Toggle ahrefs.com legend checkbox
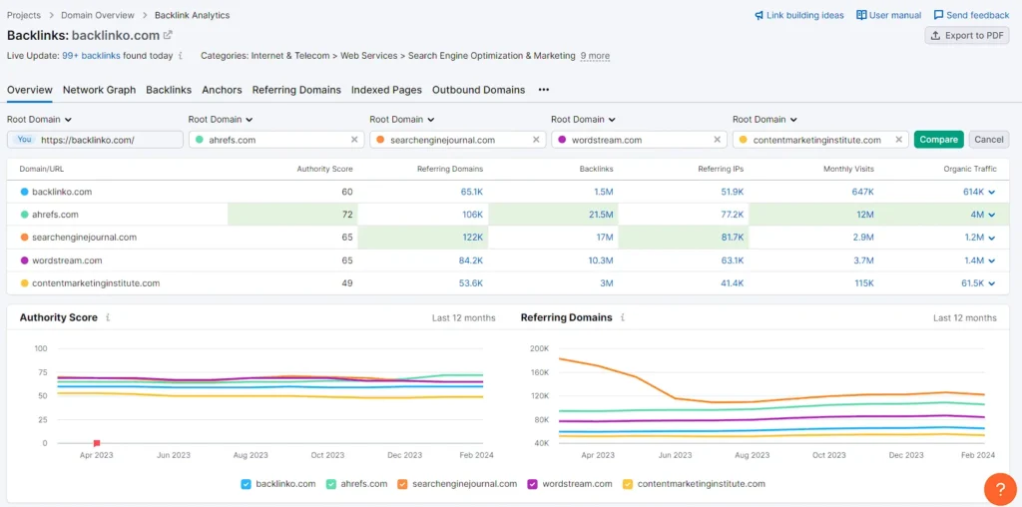This screenshot has height=507, width=1022. [x=331, y=484]
